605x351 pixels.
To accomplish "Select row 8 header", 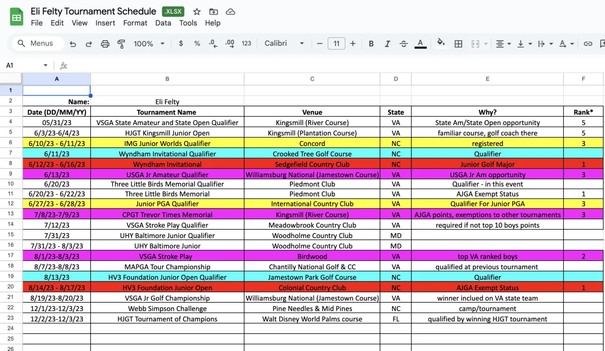I will tap(11, 164).
